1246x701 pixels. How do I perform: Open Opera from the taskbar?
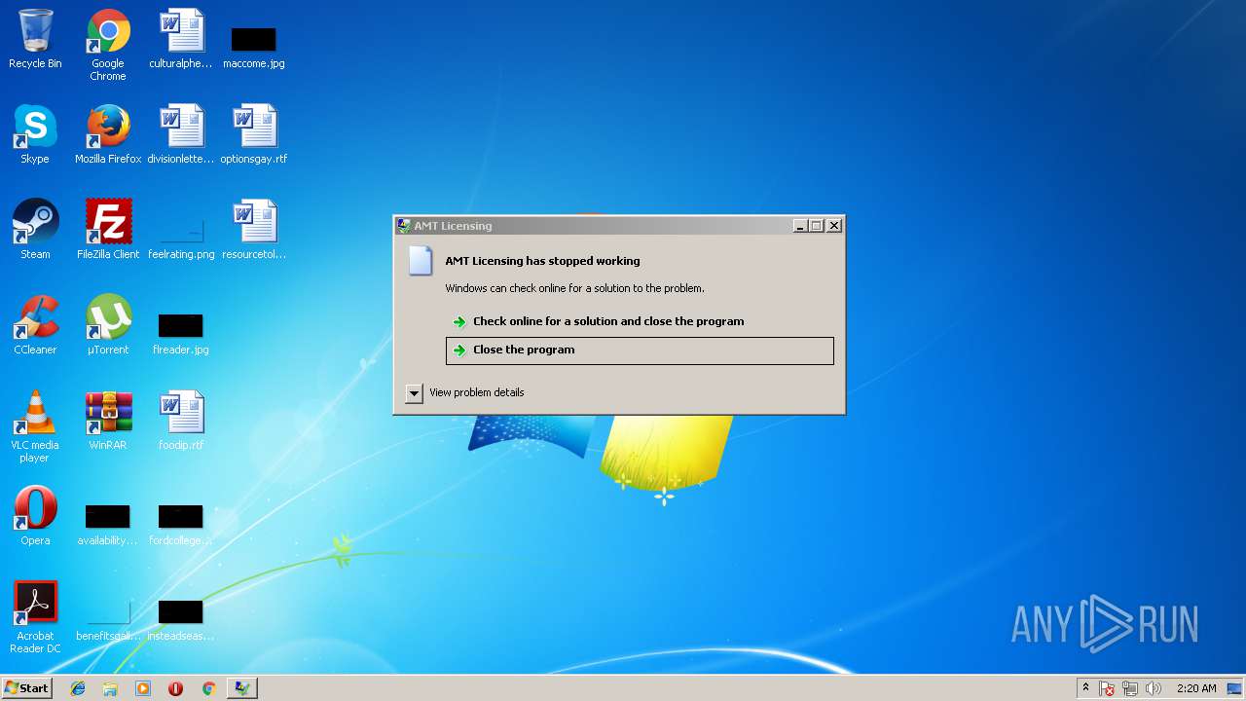tap(175, 688)
